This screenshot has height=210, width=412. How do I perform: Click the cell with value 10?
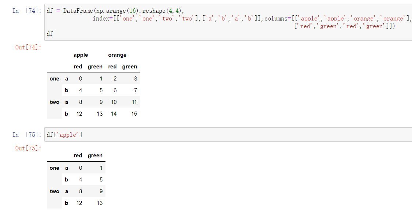click(114, 102)
